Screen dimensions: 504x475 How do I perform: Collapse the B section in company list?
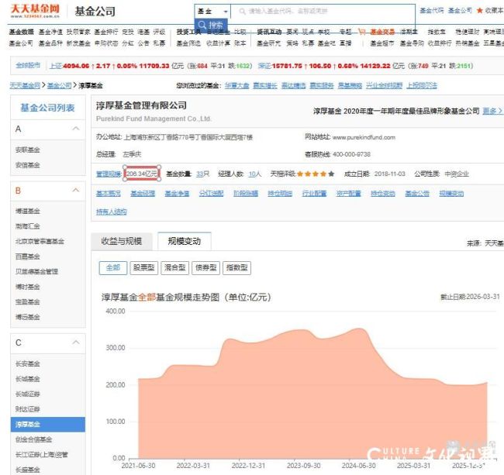click(76, 191)
